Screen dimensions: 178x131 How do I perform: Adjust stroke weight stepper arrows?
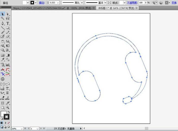(48, 3)
